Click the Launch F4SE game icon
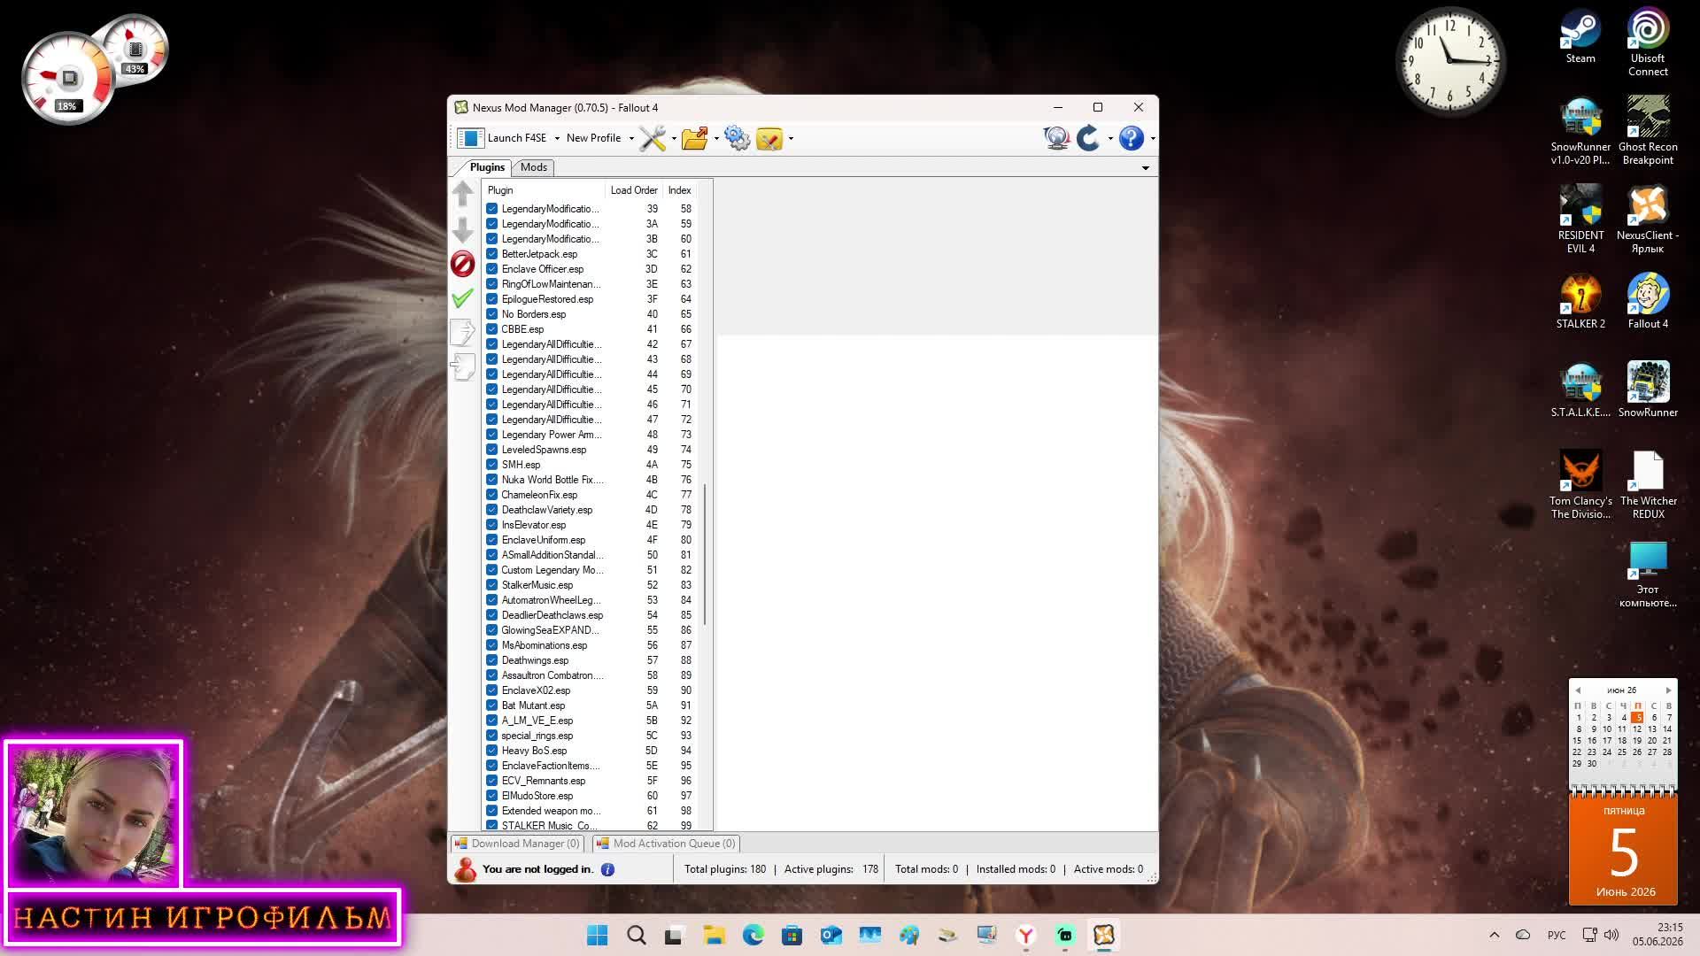This screenshot has width=1700, height=956. (x=470, y=138)
